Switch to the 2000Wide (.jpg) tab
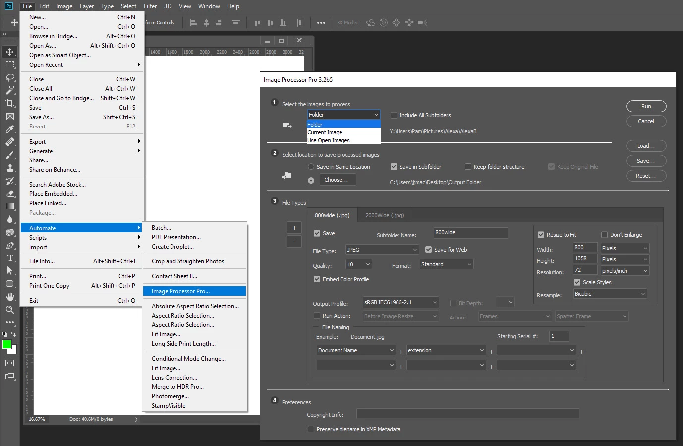683x446 pixels. (x=385, y=215)
